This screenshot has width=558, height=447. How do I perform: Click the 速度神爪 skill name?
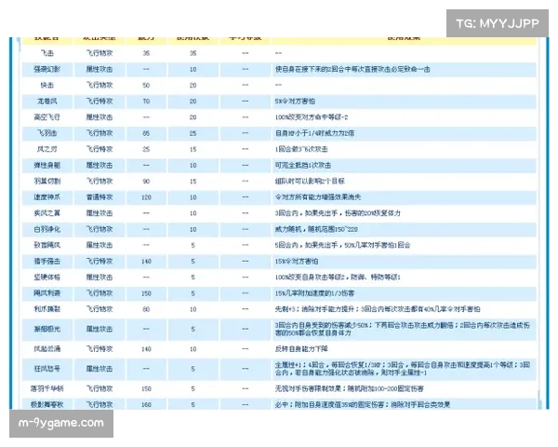pyautogui.click(x=47, y=197)
